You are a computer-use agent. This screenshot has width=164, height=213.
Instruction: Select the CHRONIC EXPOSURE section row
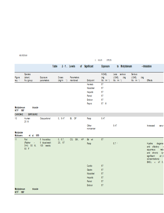(x=26, y=114)
